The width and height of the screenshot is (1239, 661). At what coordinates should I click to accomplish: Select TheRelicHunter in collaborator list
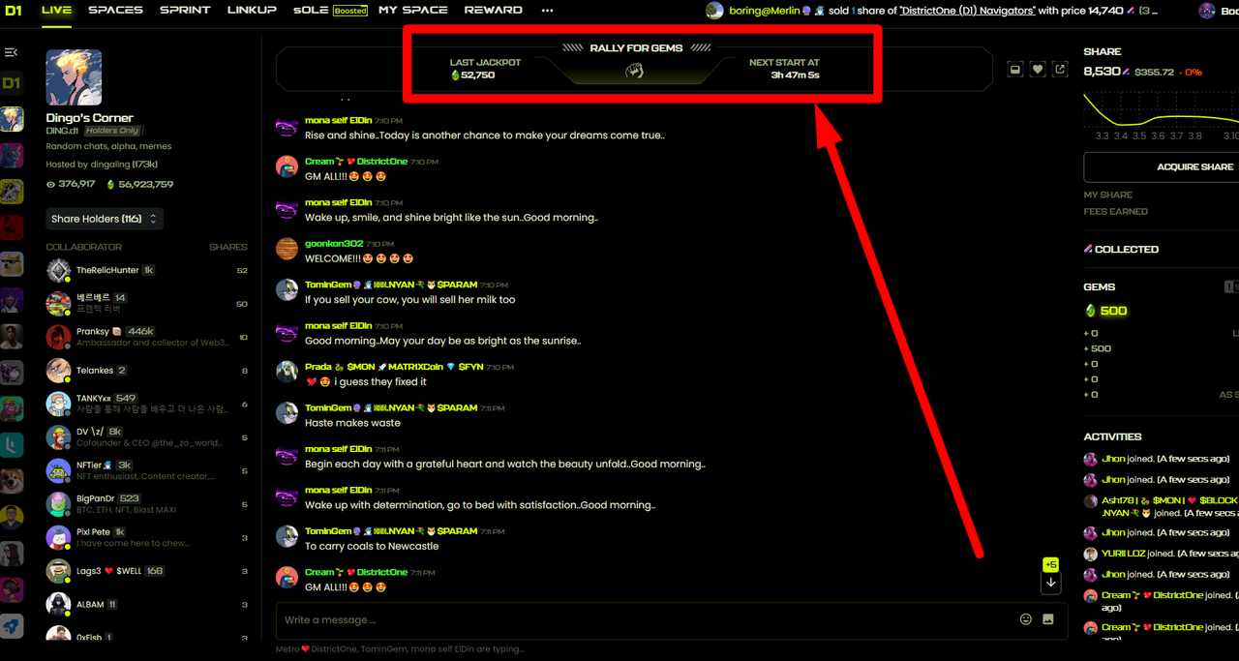click(x=107, y=270)
